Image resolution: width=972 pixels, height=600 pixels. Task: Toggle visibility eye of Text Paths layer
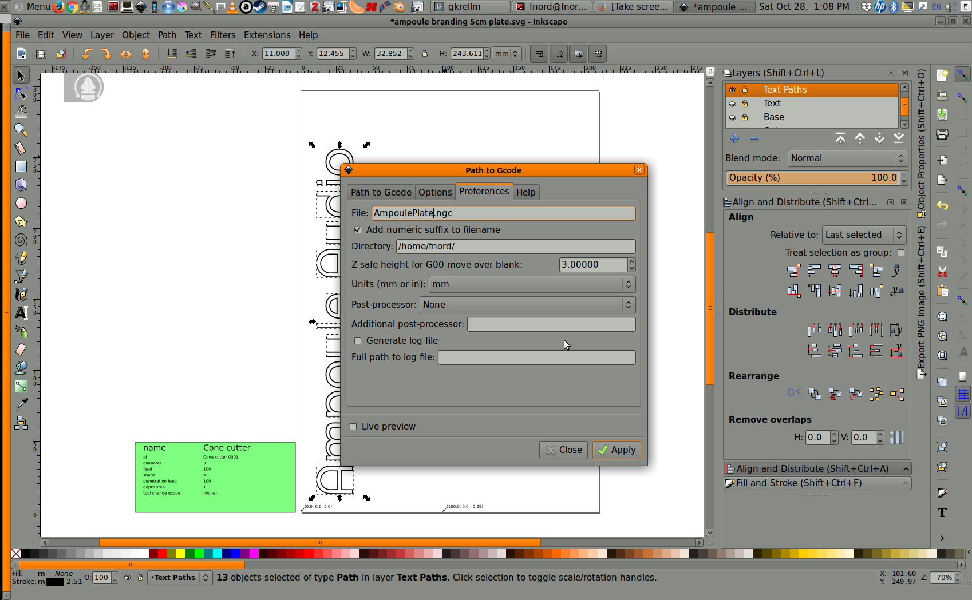point(732,90)
